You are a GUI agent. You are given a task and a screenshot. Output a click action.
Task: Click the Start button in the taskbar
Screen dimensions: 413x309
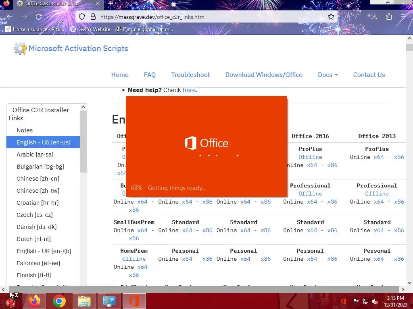point(10,302)
